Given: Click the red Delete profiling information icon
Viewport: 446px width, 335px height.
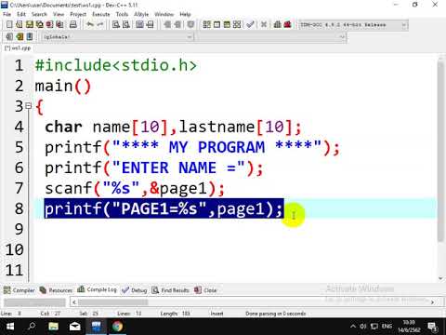Looking at the screenshot, I should [x=287, y=24].
